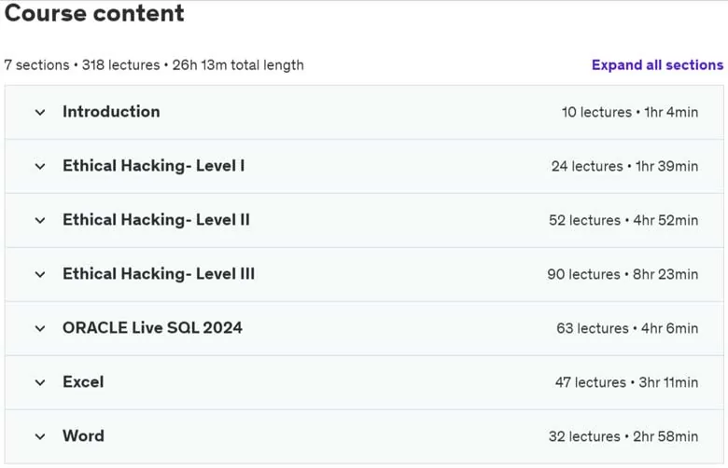Click the Excel section title
This screenshot has height=468, width=728.
pyautogui.click(x=83, y=382)
